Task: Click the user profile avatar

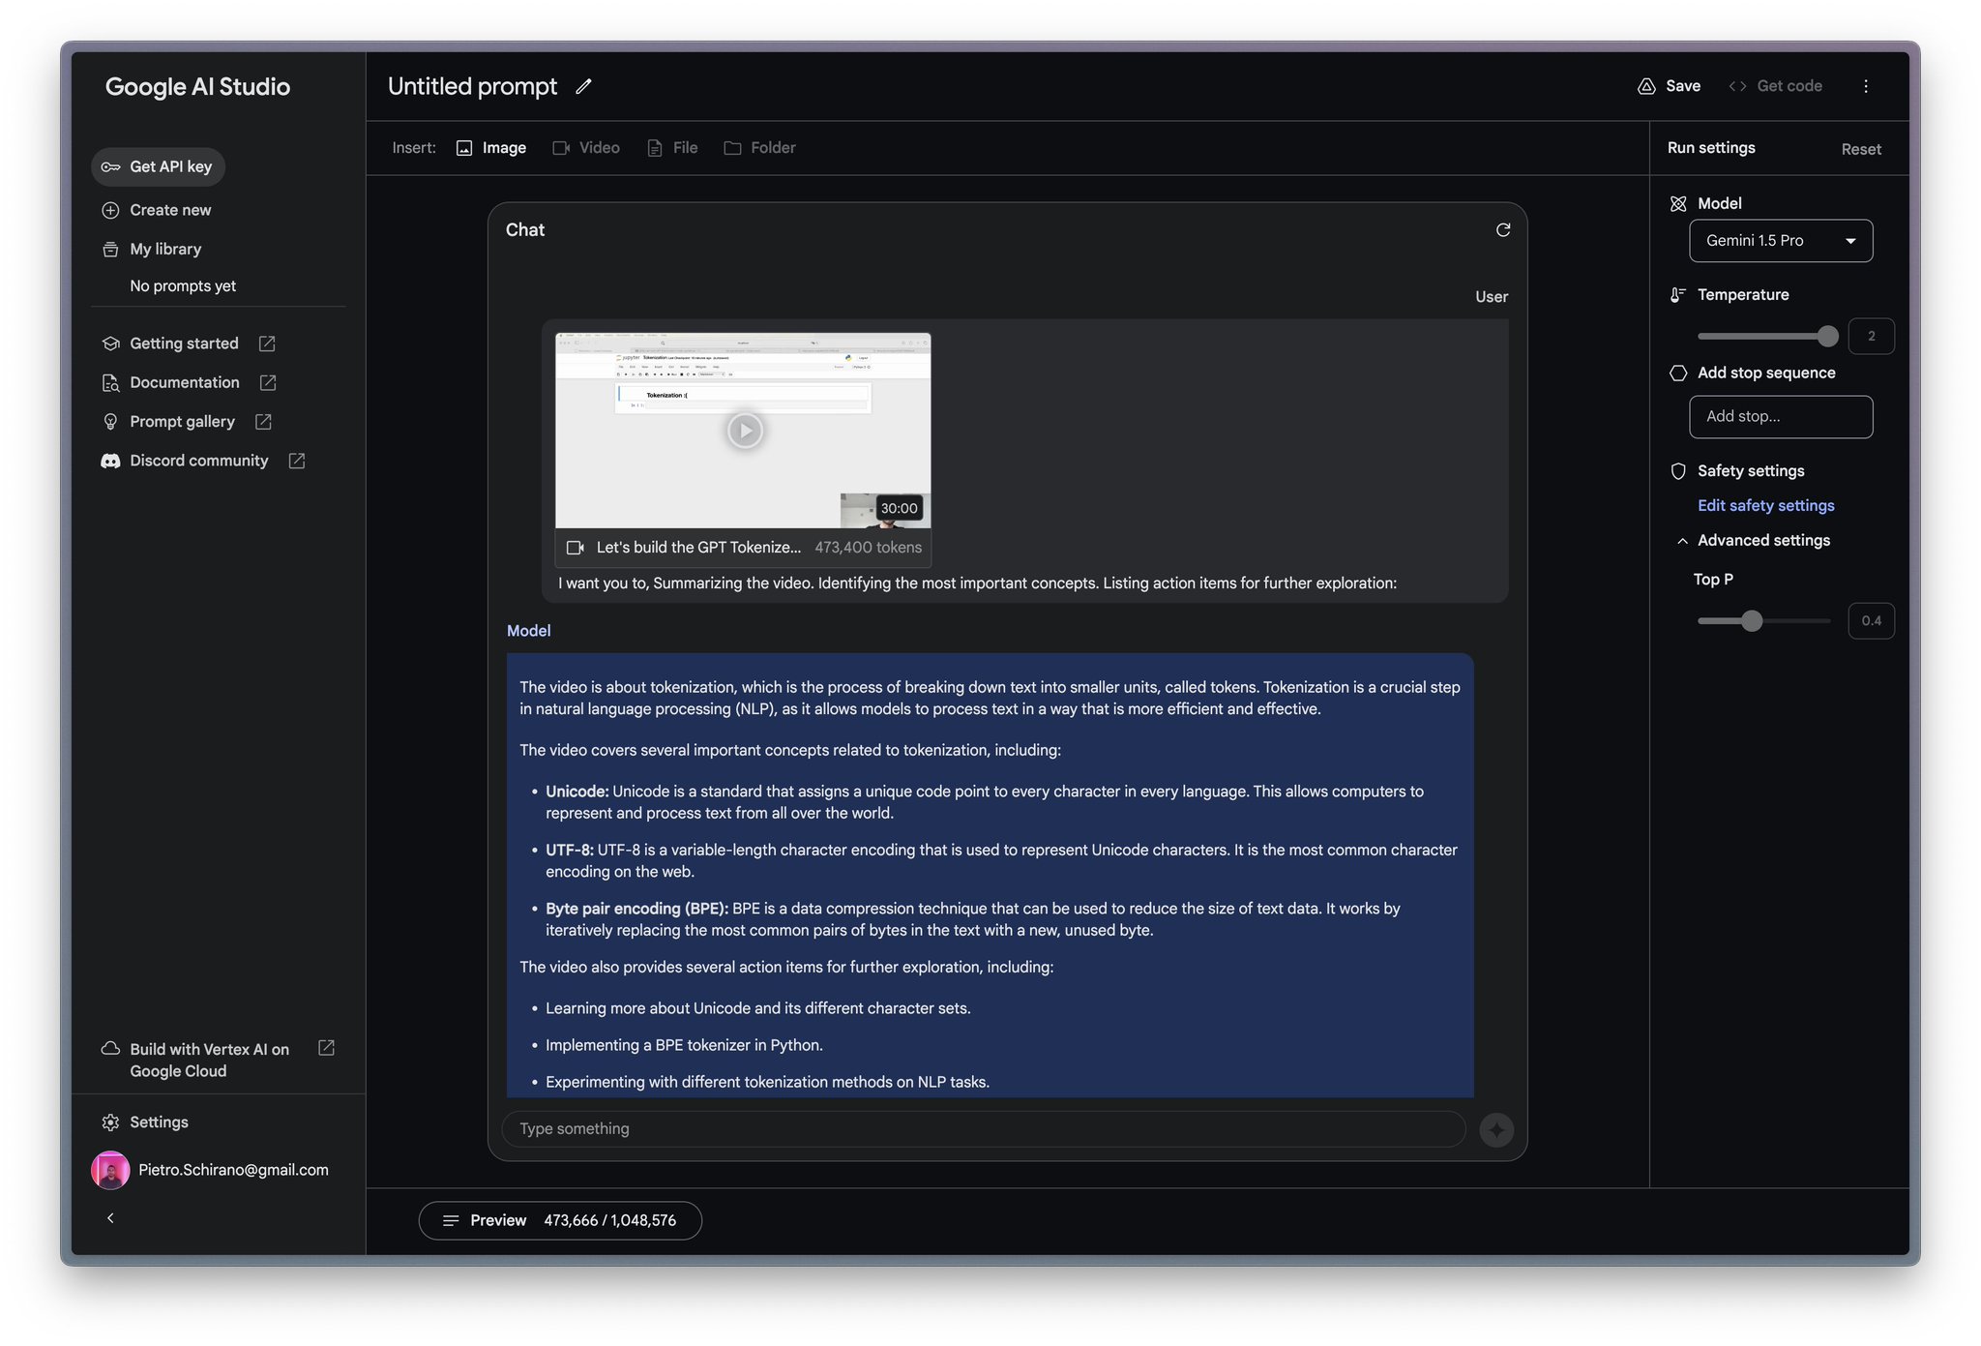Action: pos(110,1170)
